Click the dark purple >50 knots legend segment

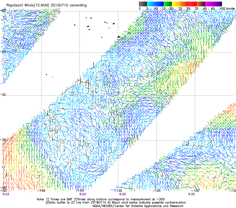coord(221,4)
